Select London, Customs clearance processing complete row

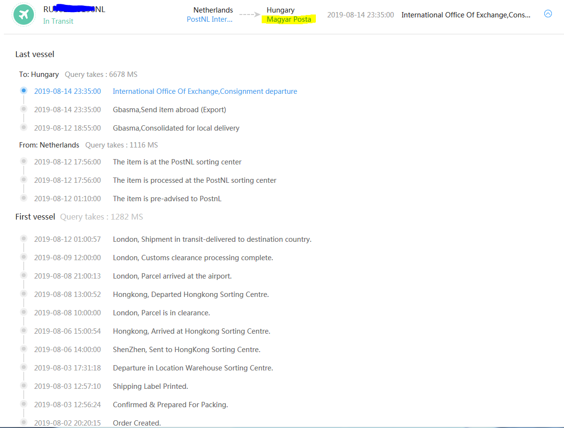coord(193,257)
